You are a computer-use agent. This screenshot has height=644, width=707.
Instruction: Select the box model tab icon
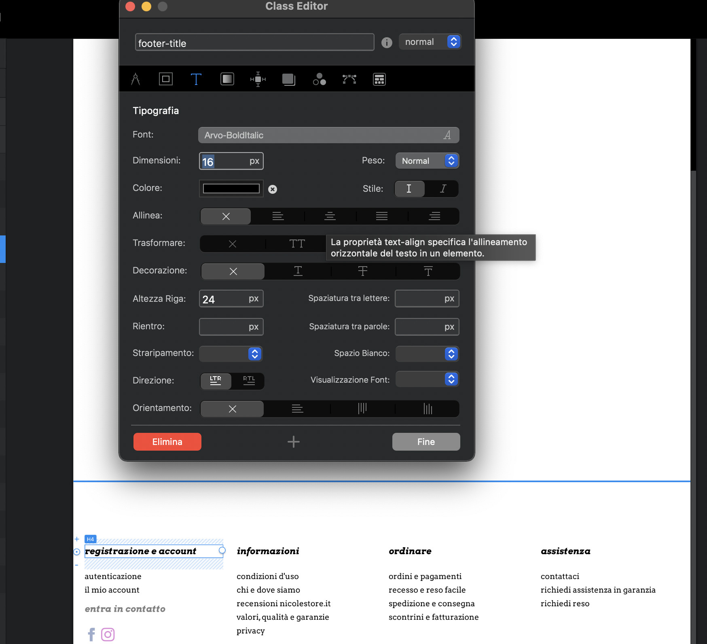point(166,79)
